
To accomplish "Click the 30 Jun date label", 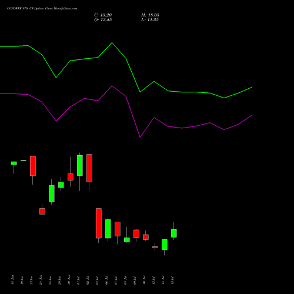I will (69, 280).
